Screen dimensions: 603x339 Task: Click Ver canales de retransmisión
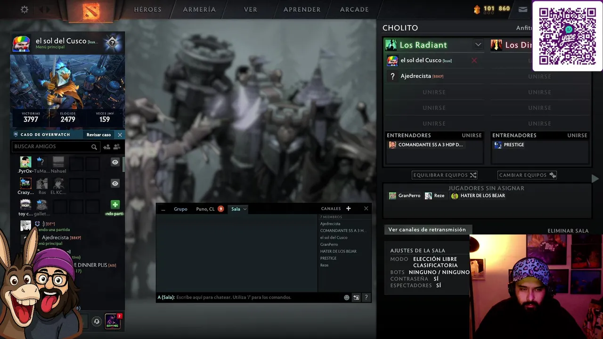click(x=427, y=230)
